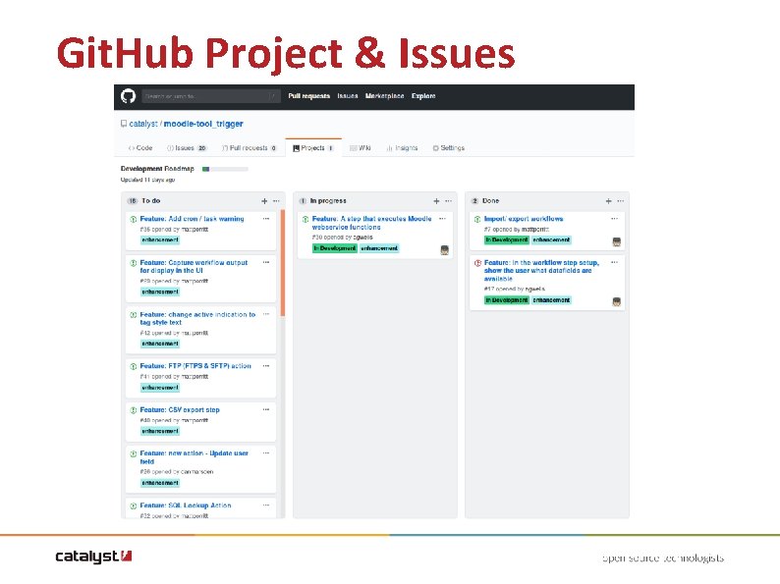
Task: Open issue 'Feature: Capture workflow output'
Action: click(x=194, y=266)
